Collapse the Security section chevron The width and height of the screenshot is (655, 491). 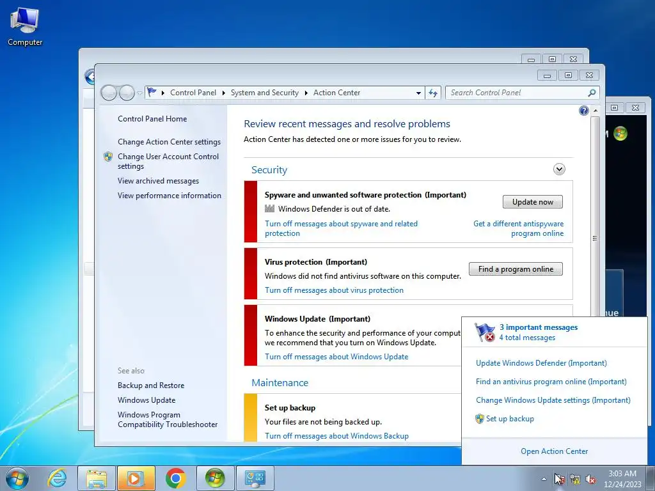[559, 169]
